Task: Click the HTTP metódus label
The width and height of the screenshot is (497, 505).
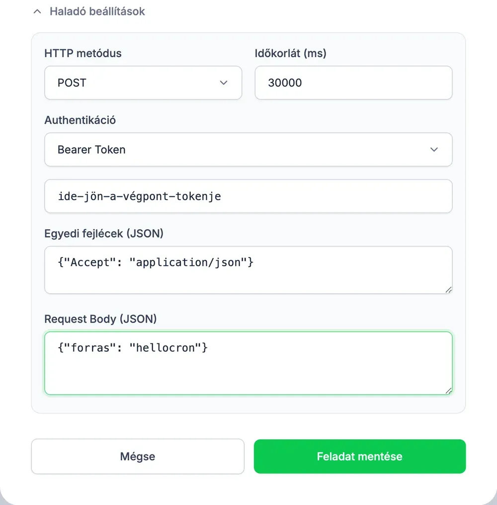Action: tap(83, 53)
